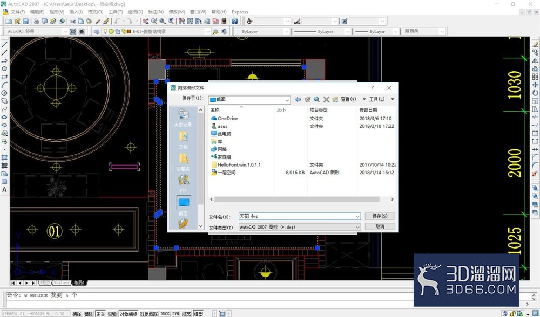The width and height of the screenshot is (540, 317).
Task: Click the Back arrow in the save dialog
Action: [298, 99]
